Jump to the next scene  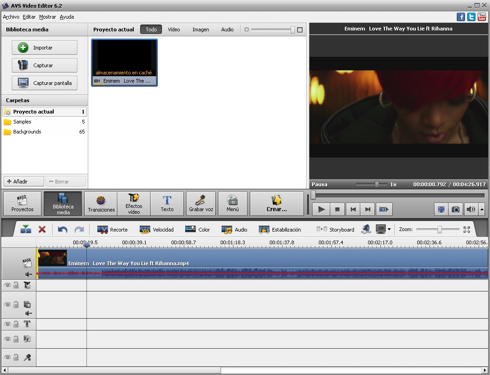coord(384,209)
